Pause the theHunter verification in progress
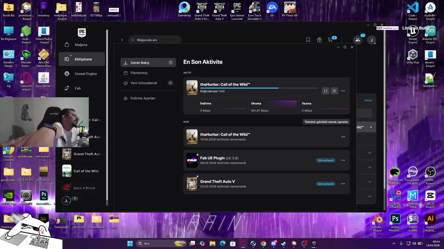The width and height of the screenshot is (444, 249). tap(325, 91)
